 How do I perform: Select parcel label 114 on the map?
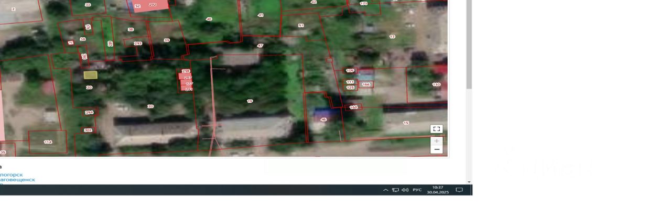[48, 142]
